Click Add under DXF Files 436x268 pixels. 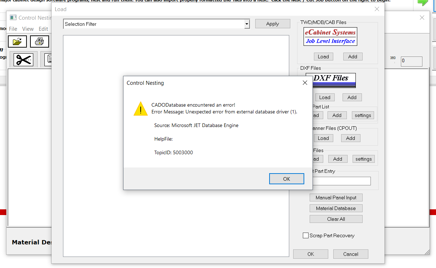pyautogui.click(x=352, y=97)
